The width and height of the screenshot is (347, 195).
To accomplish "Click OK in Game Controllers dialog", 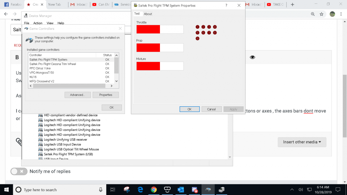I will point(111,108).
